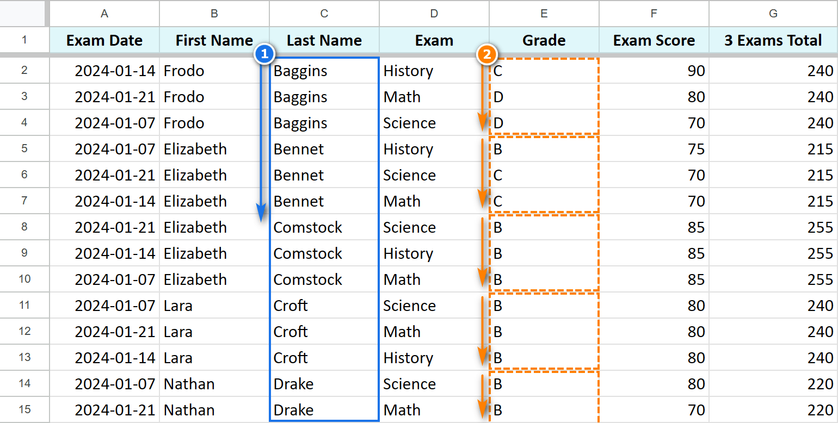Screen dimensions: 838x423
Task: Click the 'Last Name' header cell
Action: coord(324,40)
